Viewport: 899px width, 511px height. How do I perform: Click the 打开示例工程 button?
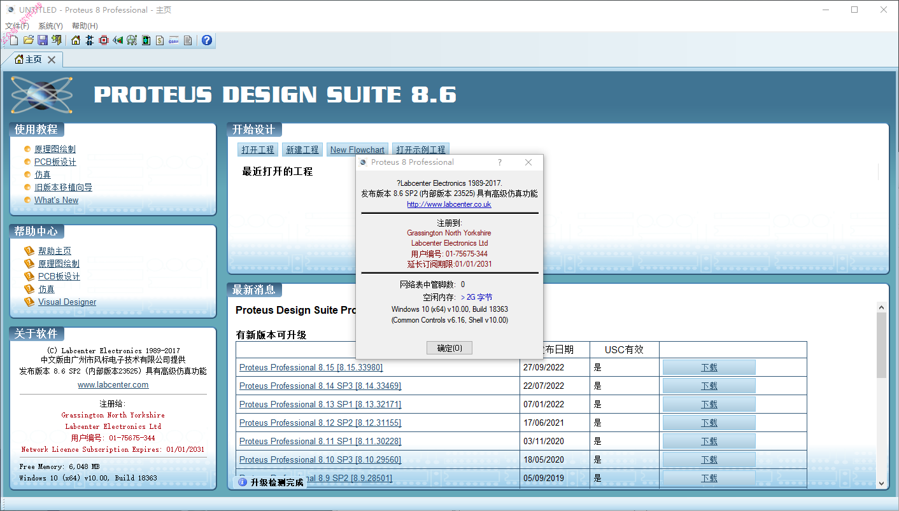tap(421, 150)
